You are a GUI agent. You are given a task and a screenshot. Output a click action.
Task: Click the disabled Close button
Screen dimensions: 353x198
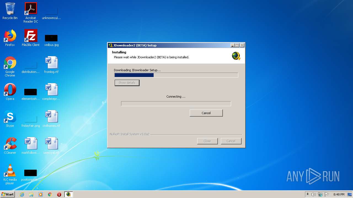207,141
